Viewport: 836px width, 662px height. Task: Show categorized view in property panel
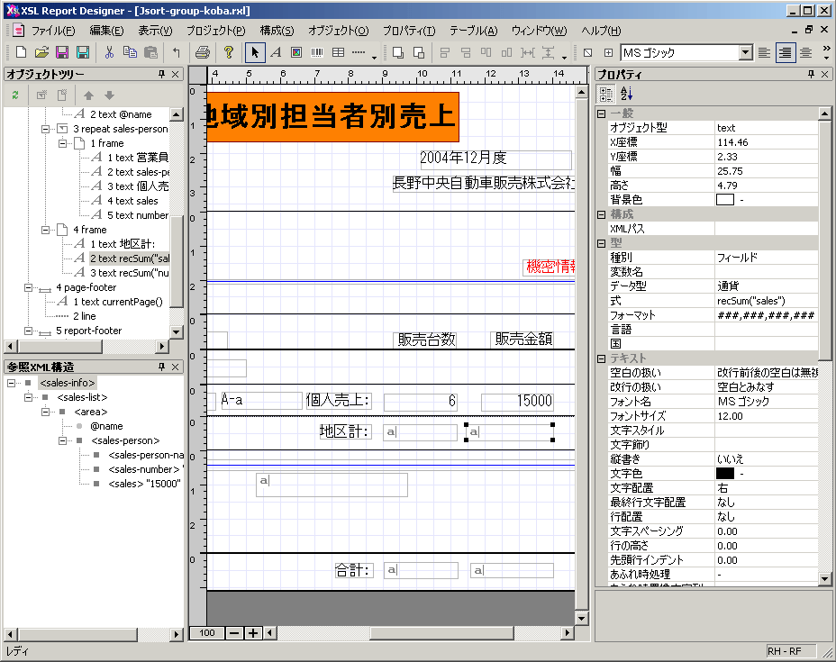[x=606, y=95]
